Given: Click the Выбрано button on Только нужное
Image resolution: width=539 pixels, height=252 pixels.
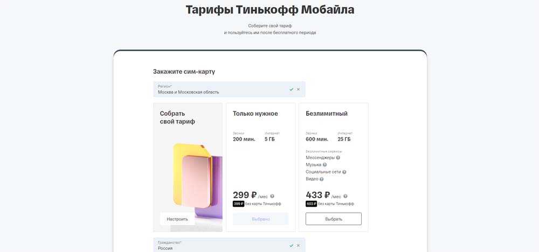Looking at the screenshot, I should tap(260, 219).
